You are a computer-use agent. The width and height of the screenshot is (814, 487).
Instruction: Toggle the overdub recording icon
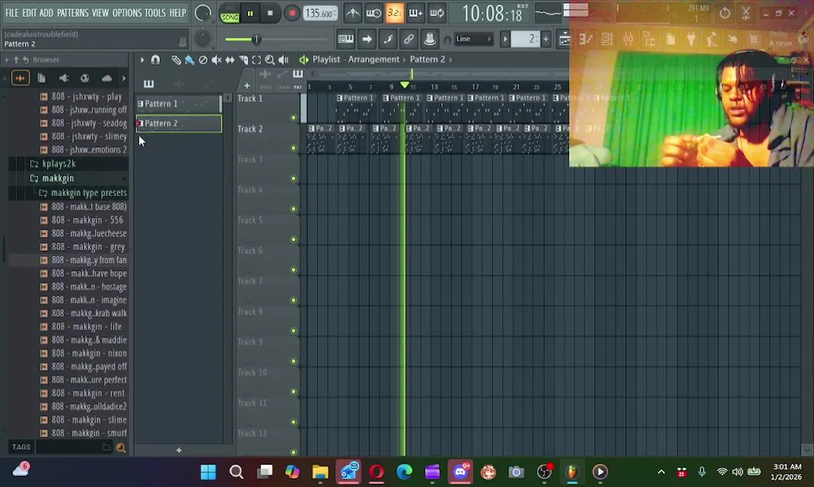415,13
